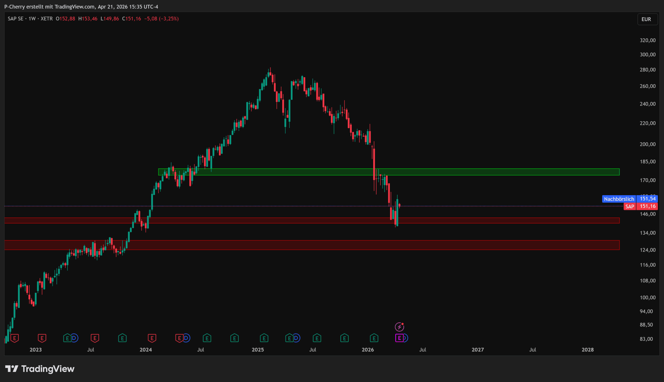Click the green earnings marker at July 2024
This screenshot has height=382, width=664.
point(207,338)
